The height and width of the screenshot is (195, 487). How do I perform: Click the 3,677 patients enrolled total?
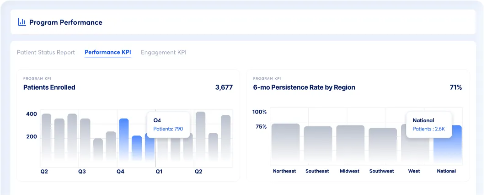(x=224, y=87)
